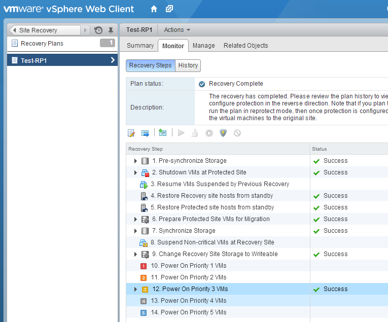Click the Priority 1 VMs red badge icon

pos(144,266)
